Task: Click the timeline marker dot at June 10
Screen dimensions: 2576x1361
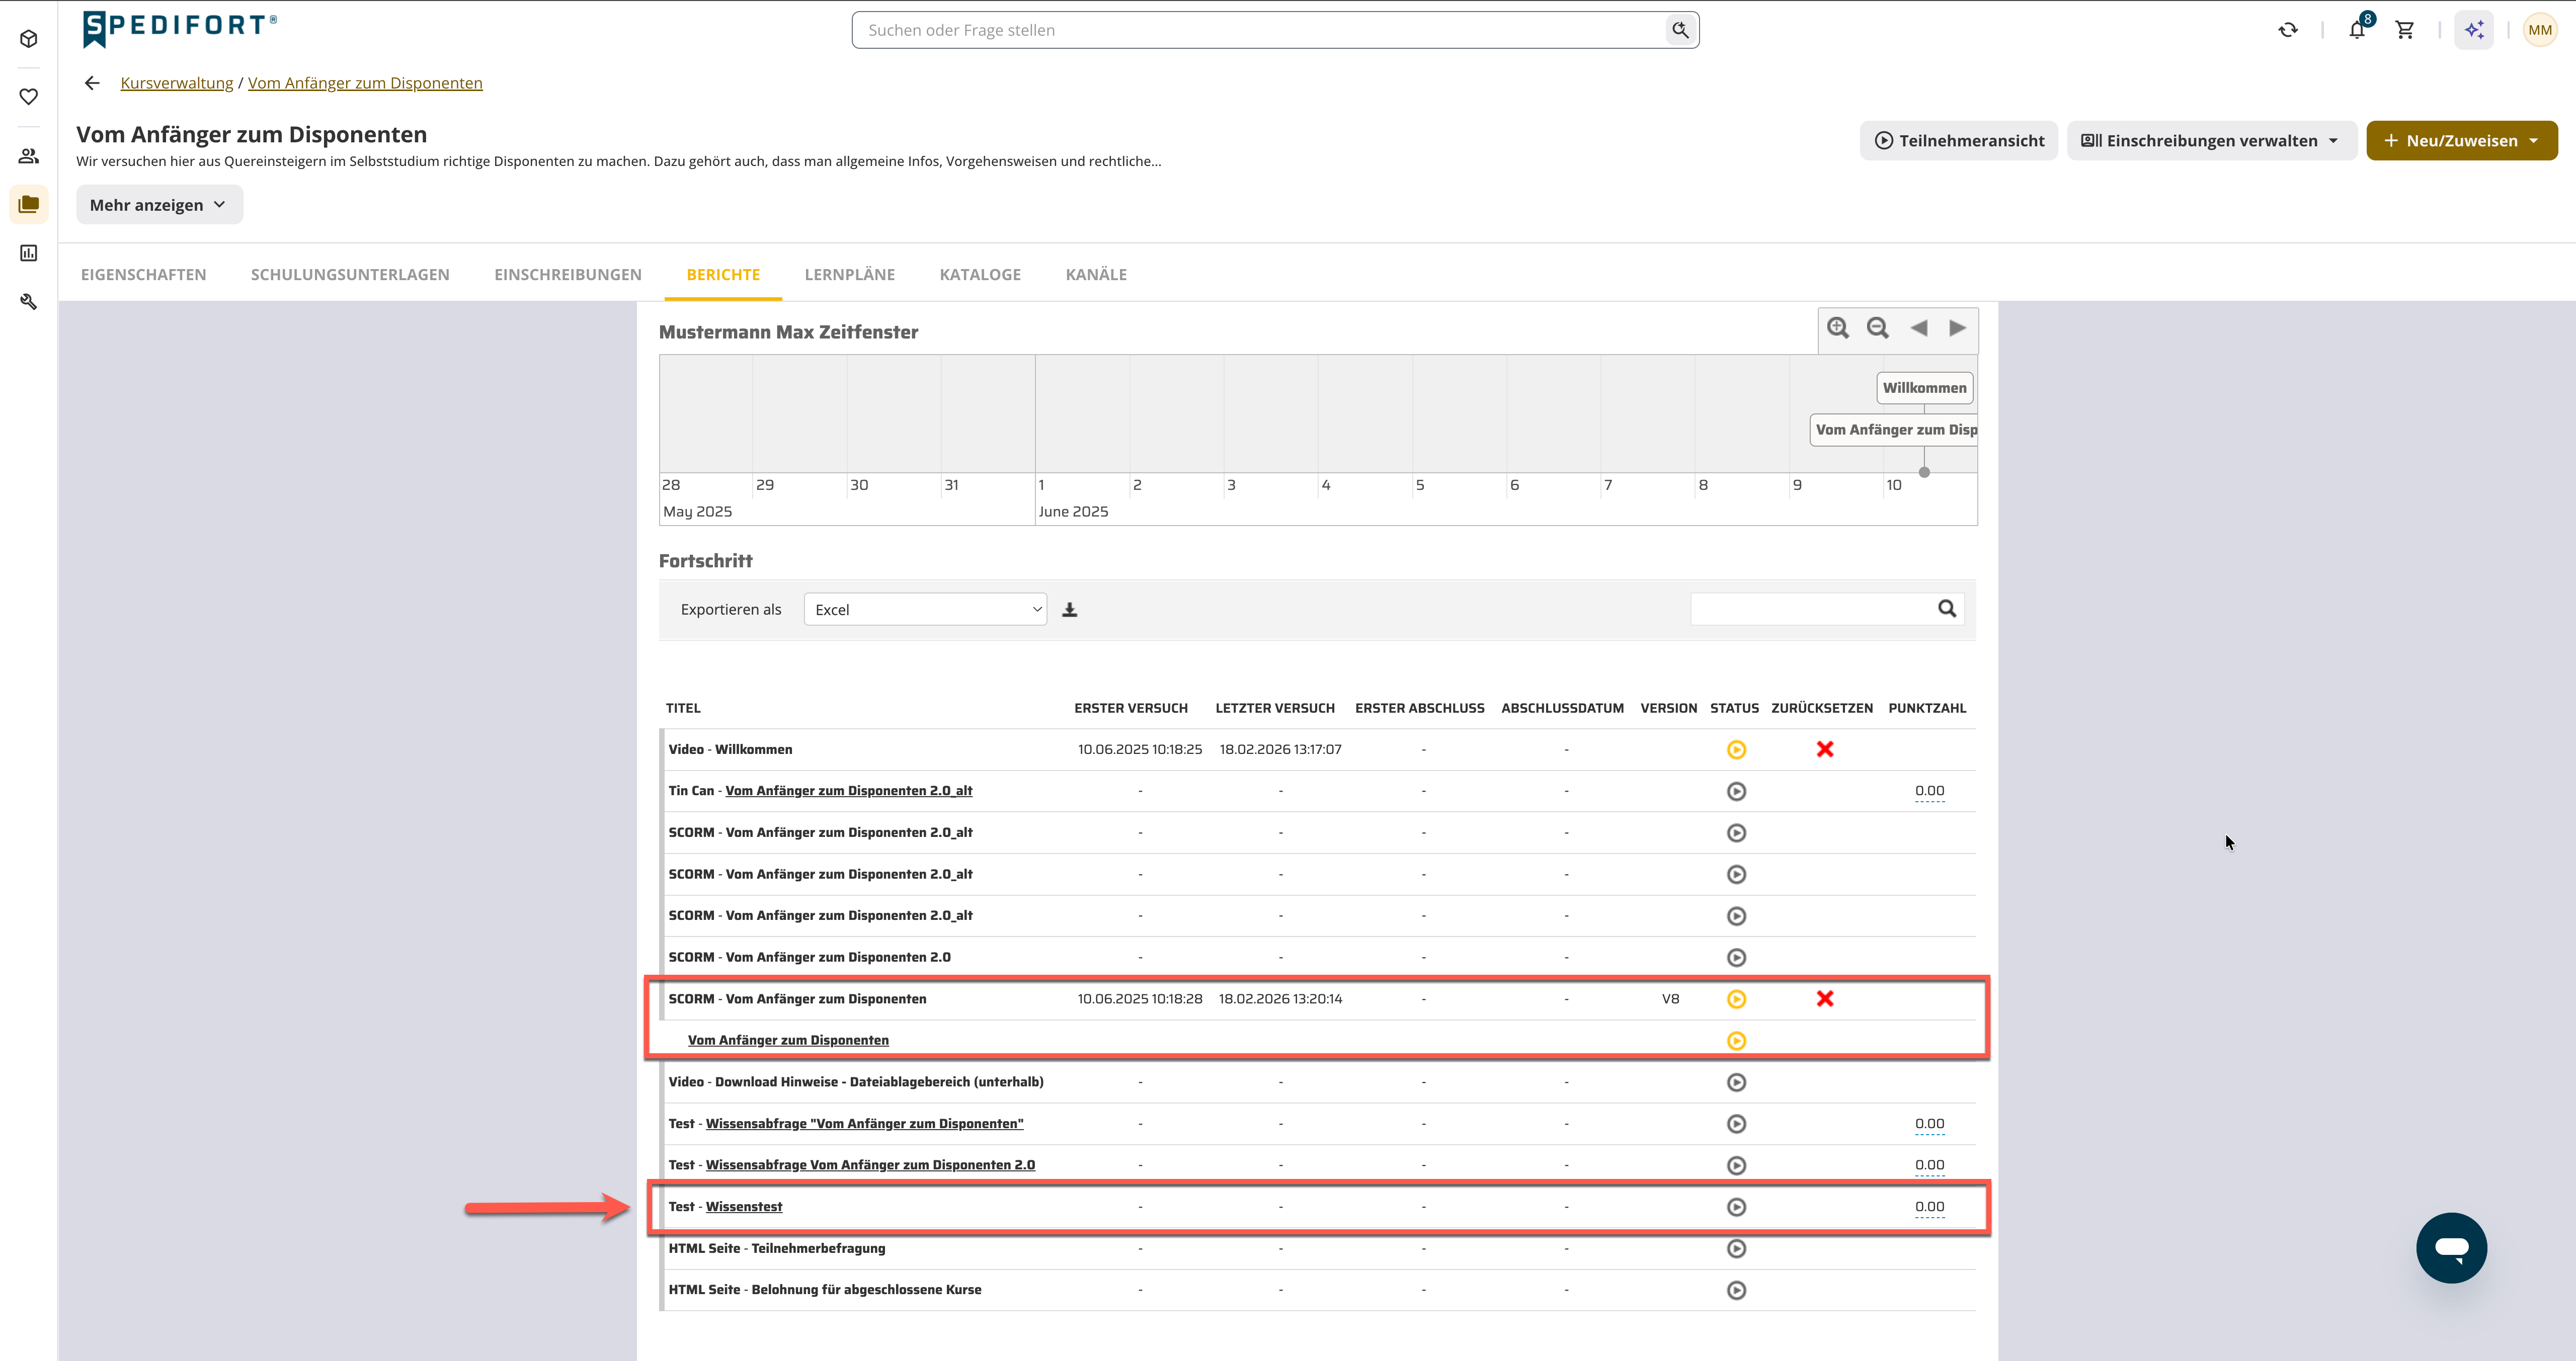Action: click(x=1924, y=472)
